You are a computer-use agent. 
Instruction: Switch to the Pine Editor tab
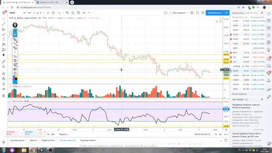[48, 140]
